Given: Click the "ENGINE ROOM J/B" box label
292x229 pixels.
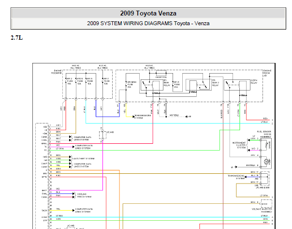Looking at the screenshot, I should point(267,73).
